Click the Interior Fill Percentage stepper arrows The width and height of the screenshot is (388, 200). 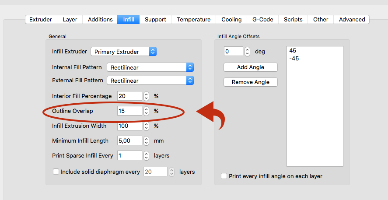tap(146, 96)
